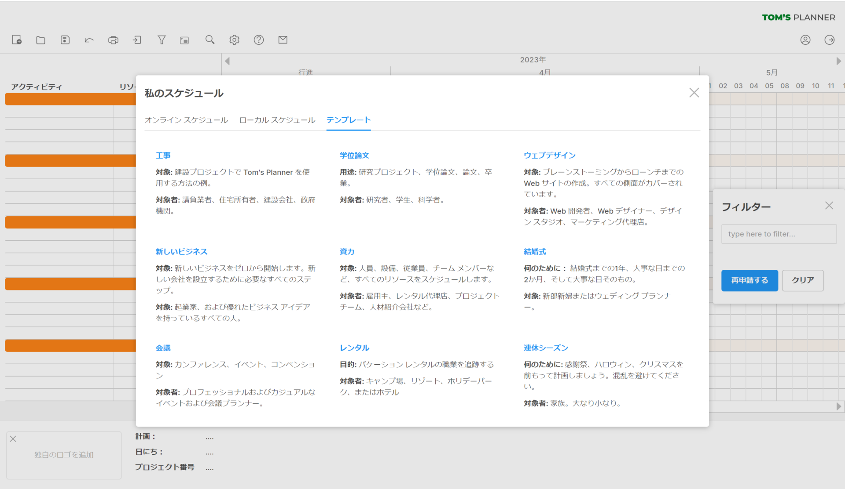This screenshot has width=845, height=489.
Task: Open the filter funnel icon
Action: point(162,40)
